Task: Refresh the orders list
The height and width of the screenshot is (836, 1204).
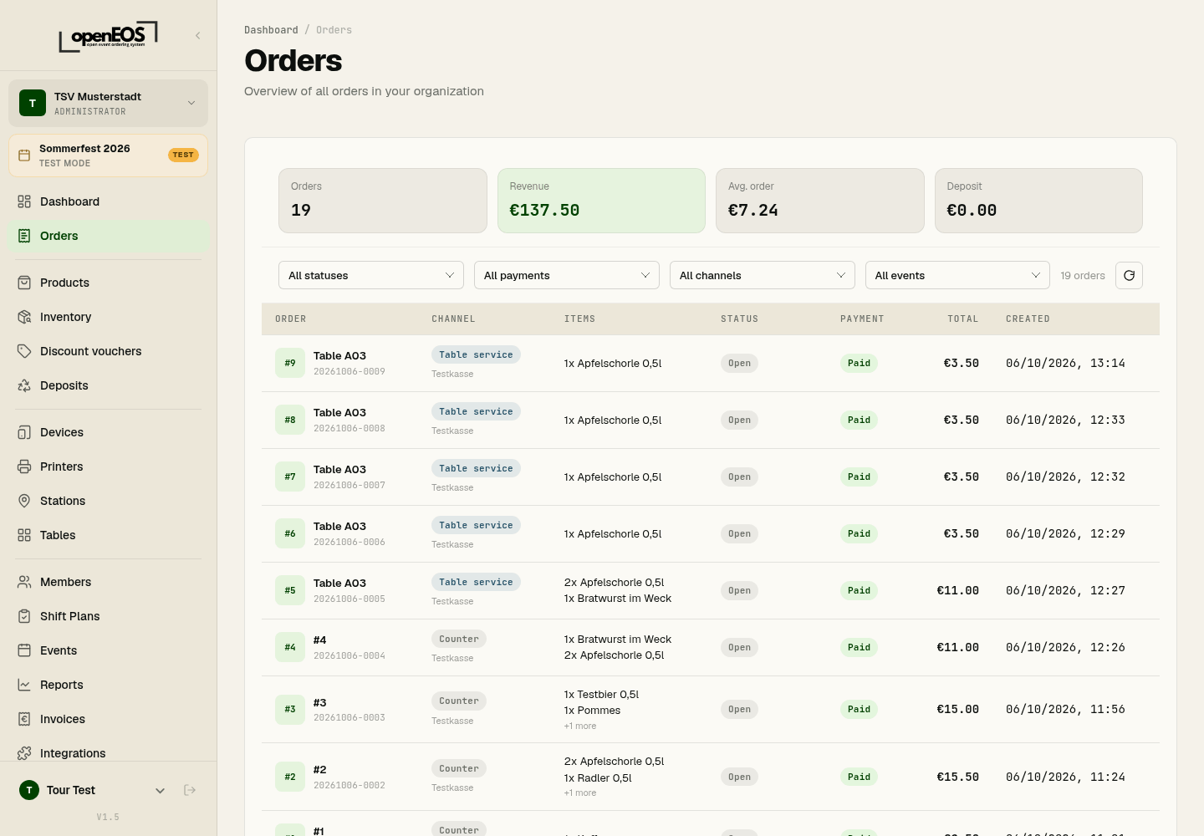Action: pos(1129,275)
